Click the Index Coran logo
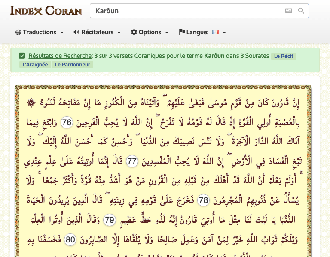The image size is (330, 257). [x=46, y=10]
